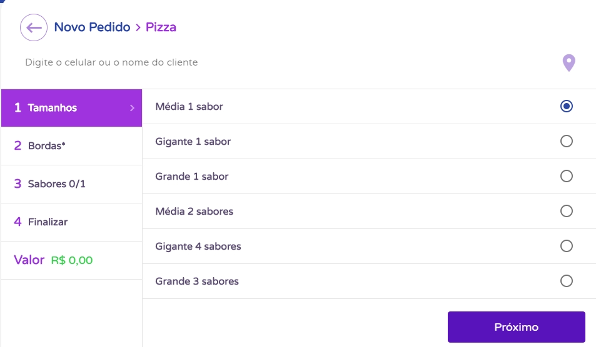The height and width of the screenshot is (347, 596).
Task: Click the chevron on Tamanhos step
Action: [132, 108]
